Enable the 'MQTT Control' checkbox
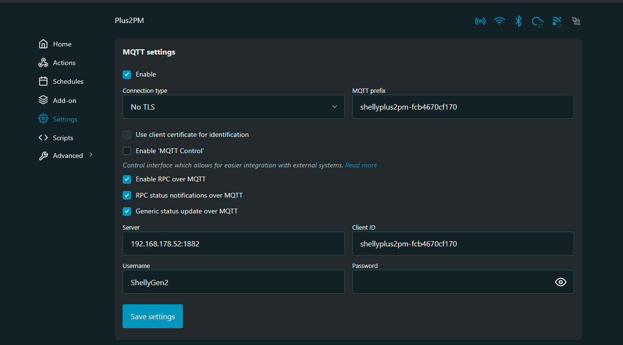The image size is (623, 345). tap(127, 151)
